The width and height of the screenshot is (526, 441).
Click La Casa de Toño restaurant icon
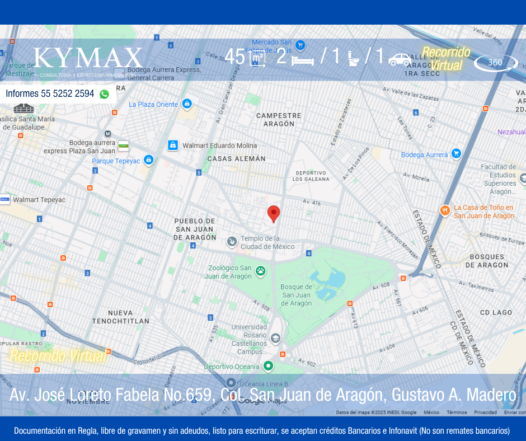[445, 211]
